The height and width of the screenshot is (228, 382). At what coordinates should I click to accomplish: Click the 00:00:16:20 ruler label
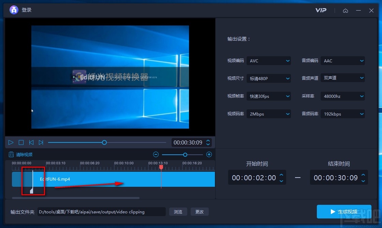pyautogui.click(x=192, y=163)
